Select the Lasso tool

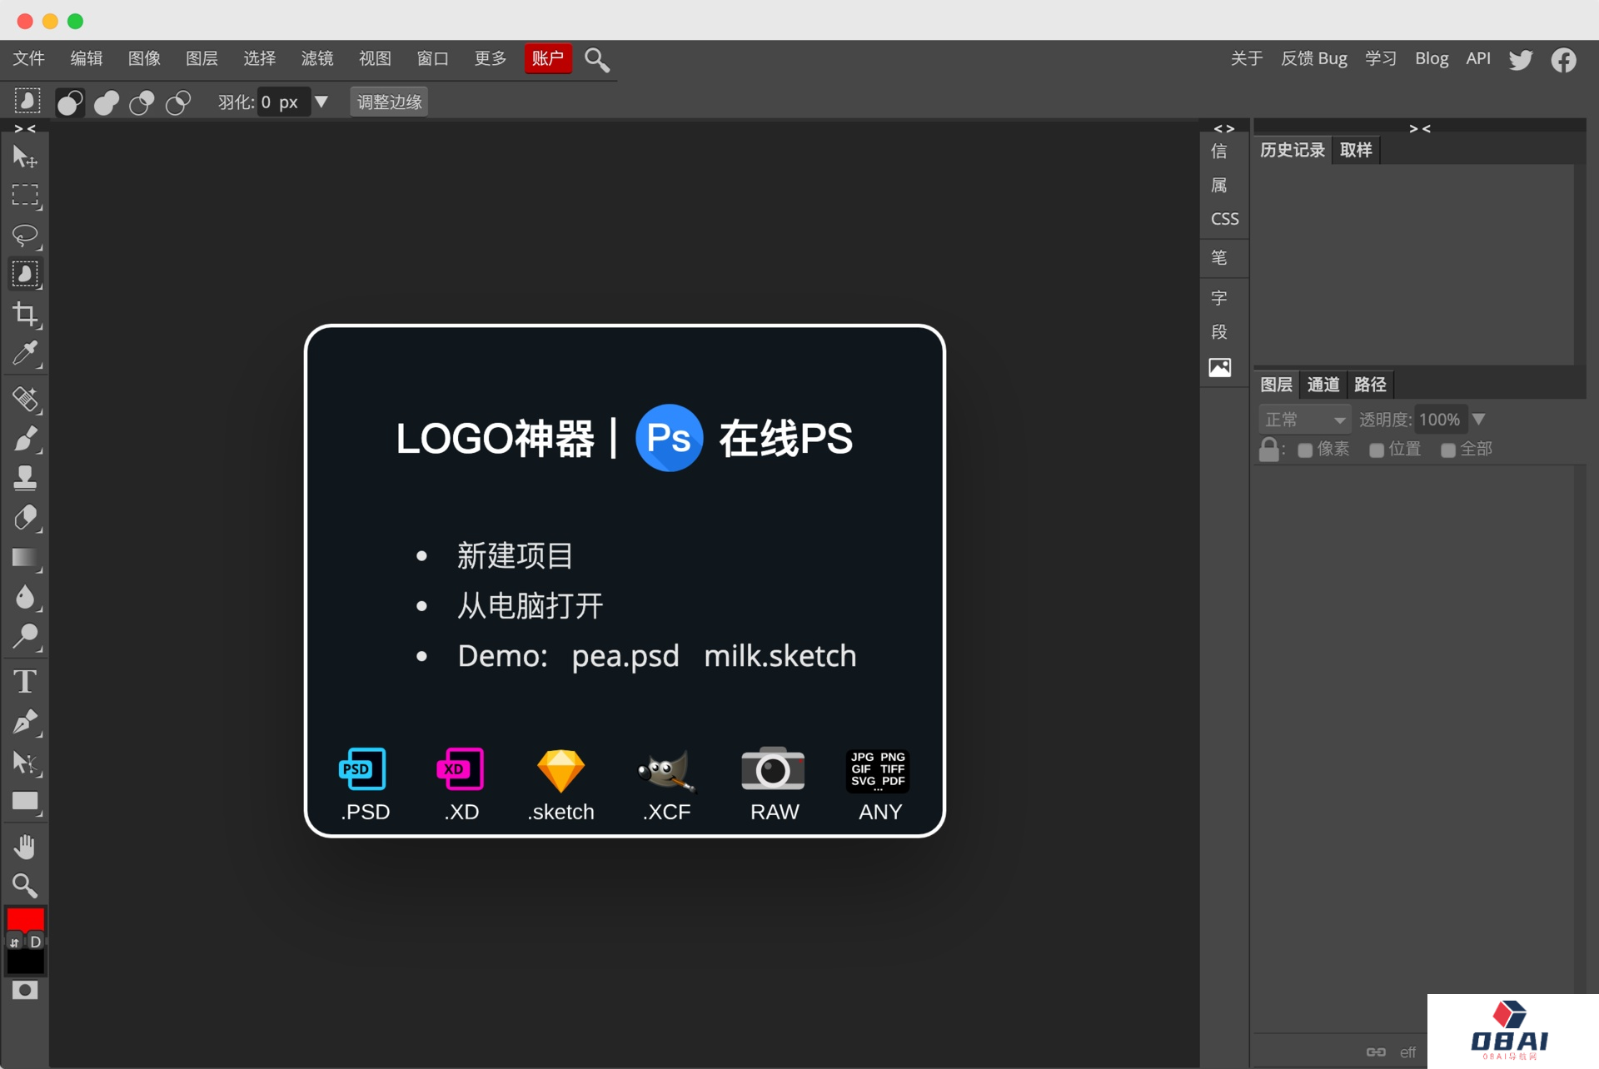[25, 236]
